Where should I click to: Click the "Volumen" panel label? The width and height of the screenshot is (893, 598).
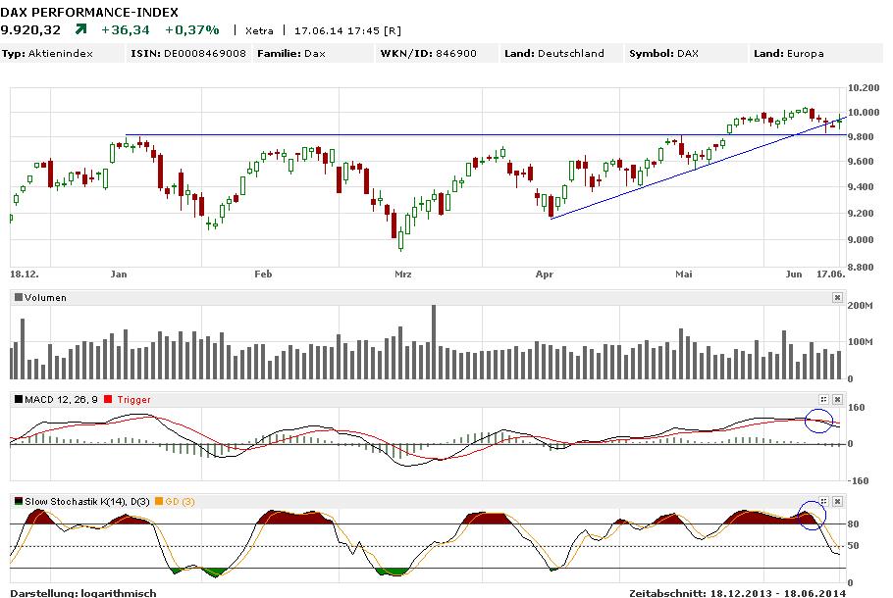tap(45, 298)
